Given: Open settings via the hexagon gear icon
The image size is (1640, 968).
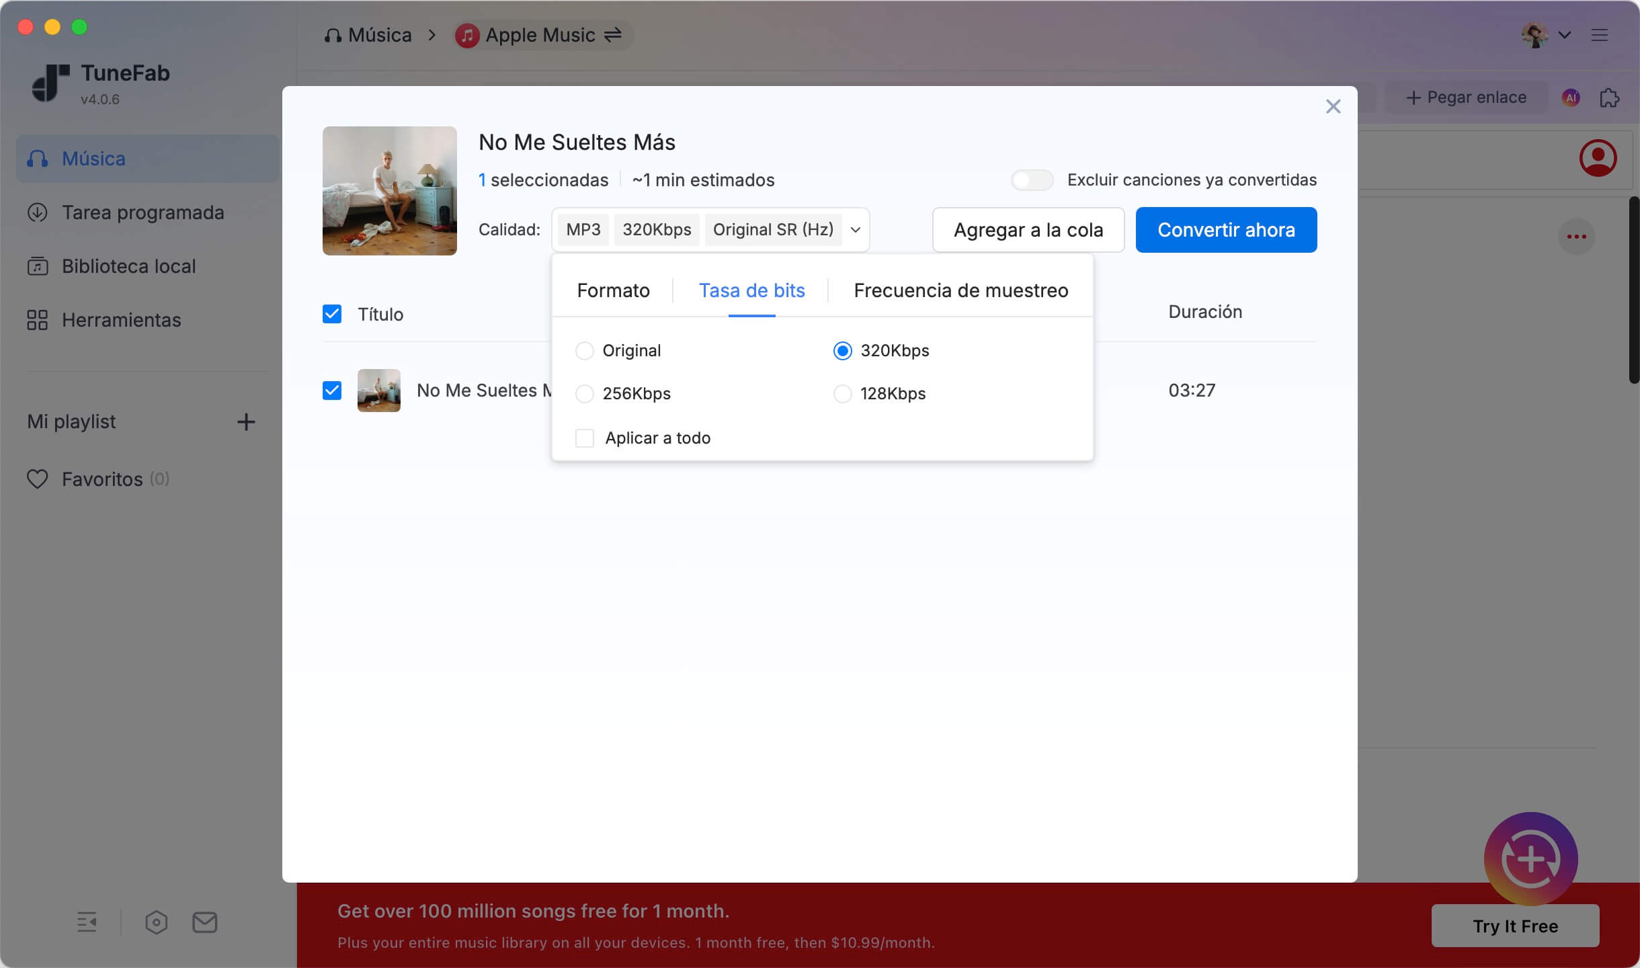Looking at the screenshot, I should click(157, 922).
